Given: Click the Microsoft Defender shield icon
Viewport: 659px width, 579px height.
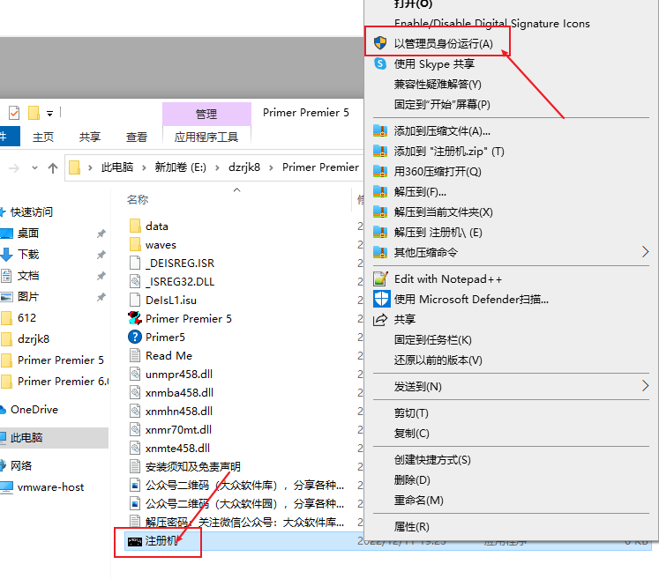Looking at the screenshot, I should (381, 299).
